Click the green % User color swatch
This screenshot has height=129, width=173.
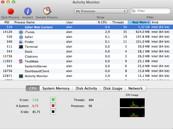click(x=53, y=100)
